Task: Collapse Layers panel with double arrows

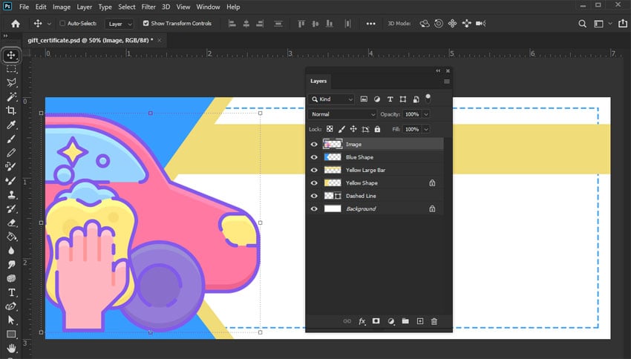Action: [438, 70]
